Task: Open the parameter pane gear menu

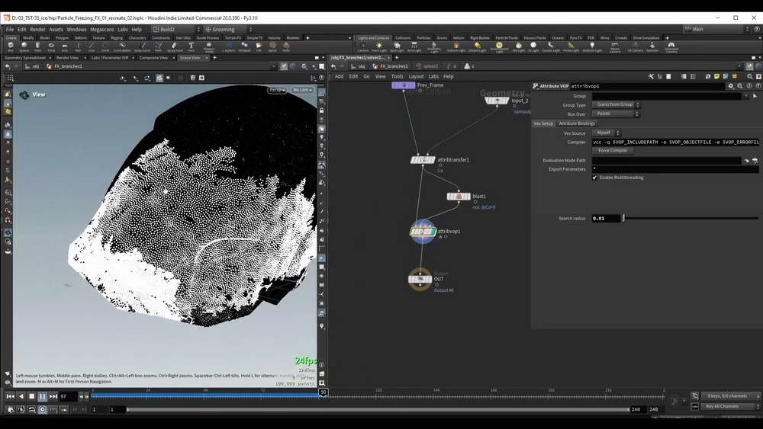Action: tap(731, 86)
